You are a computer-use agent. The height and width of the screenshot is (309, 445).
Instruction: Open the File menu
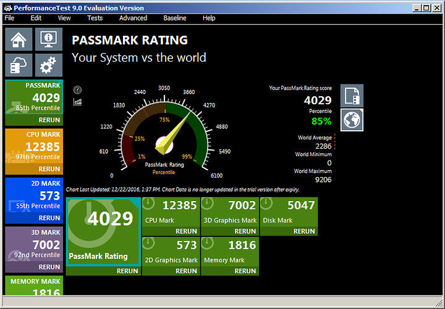[9, 18]
